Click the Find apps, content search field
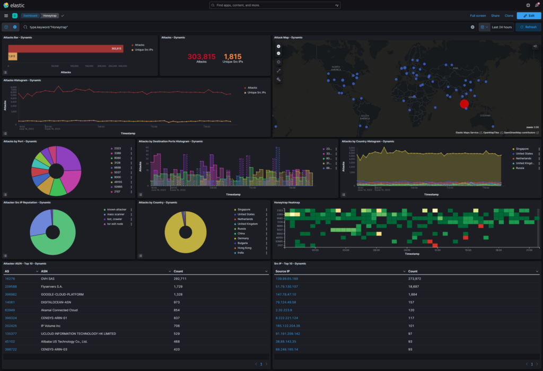The image size is (543, 371). (275, 5)
